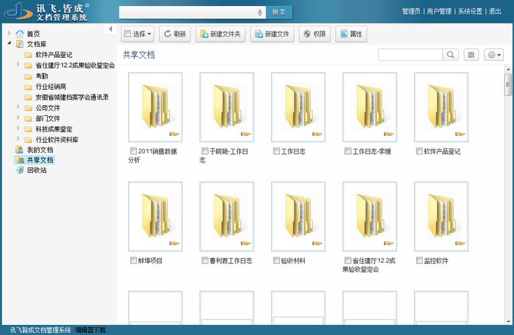The image size is (514, 335).
Task: Collapse the 文档库 tree node arrow
Action: coord(9,43)
